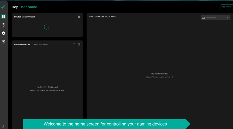Screen dimensions: 233x129
Task: Click the User Name greeting text
Action: coord(28,7)
